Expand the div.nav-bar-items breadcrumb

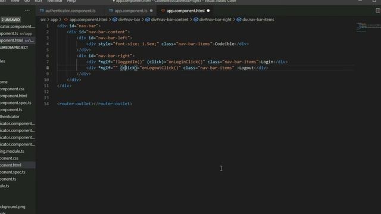click(x=258, y=20)
